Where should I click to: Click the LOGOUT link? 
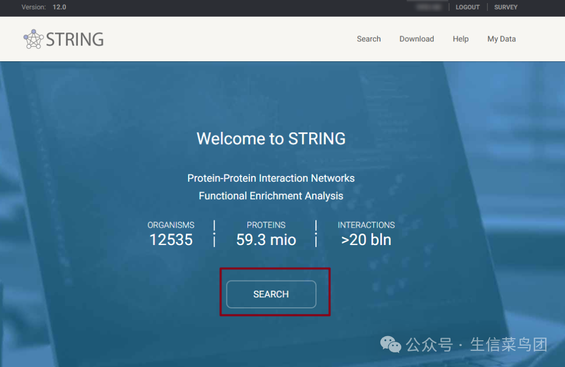[x=467, y=7]
